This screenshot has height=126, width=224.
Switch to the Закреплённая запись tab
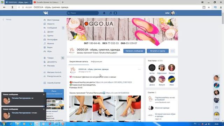[x=78, y=62]
